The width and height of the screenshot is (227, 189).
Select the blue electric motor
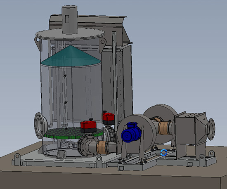point(131,132)
